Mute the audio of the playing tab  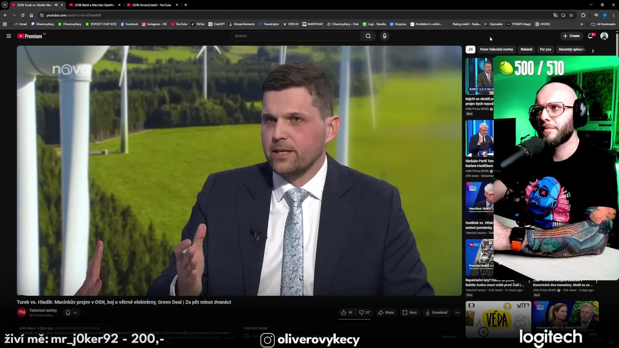click(56, 5)
